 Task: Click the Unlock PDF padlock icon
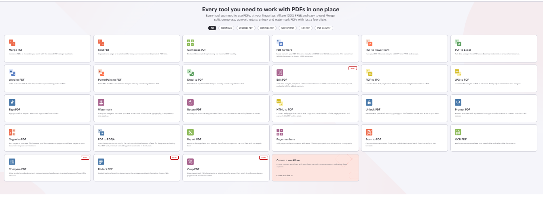[x=369, y=102]
